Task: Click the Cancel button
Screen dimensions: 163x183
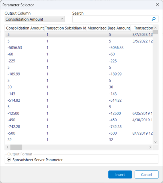Action: coord(147,174)
